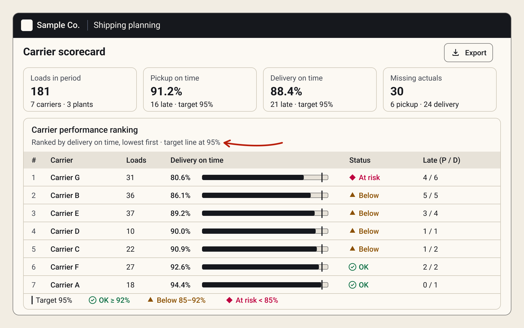Screen dimensions: 524x328
Task: Click the Carrier scorecard page title
Action: tap(64, 52)
